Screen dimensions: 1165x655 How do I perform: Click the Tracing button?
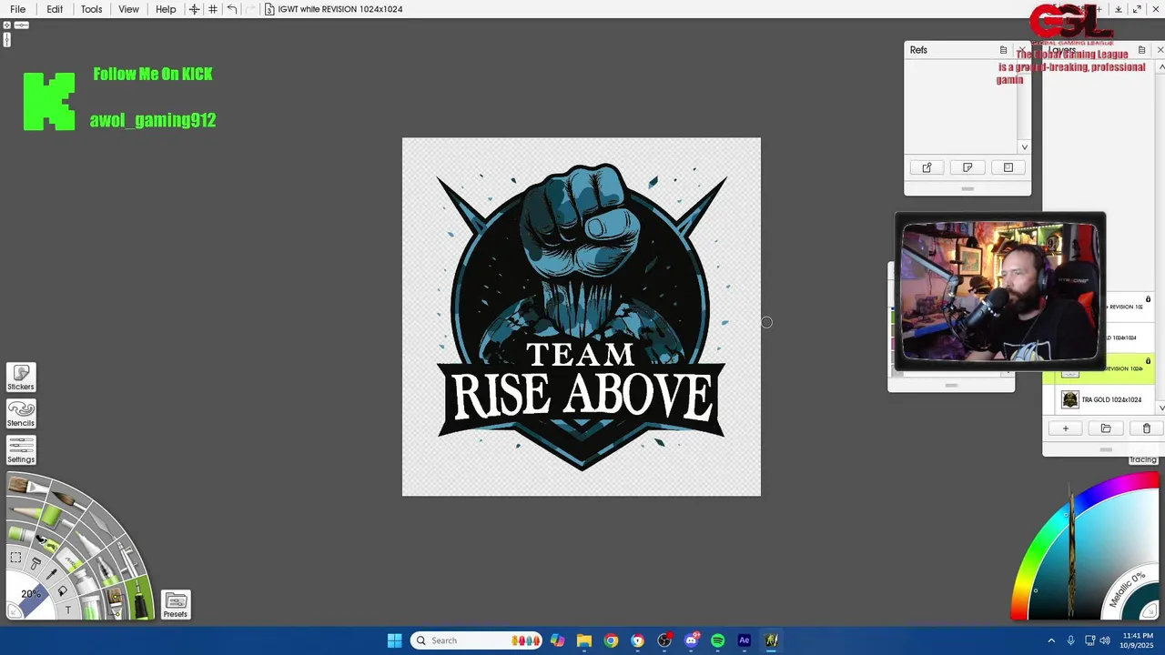click(x=1143, y=459)
